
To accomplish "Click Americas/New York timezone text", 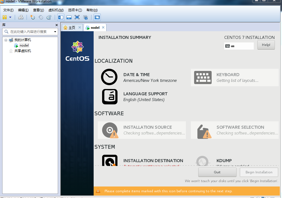I will [150, 81].
